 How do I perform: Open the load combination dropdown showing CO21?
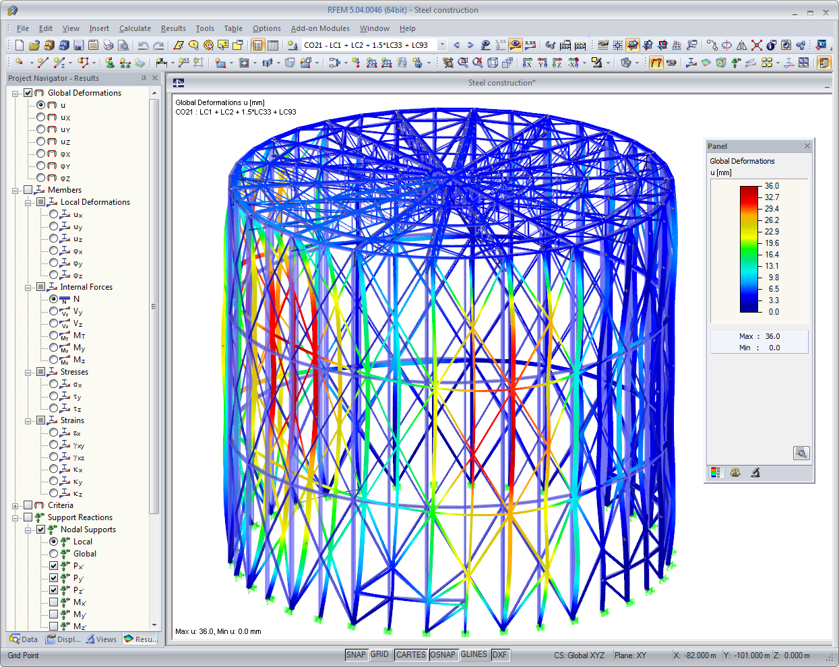[x=443, y=45]
